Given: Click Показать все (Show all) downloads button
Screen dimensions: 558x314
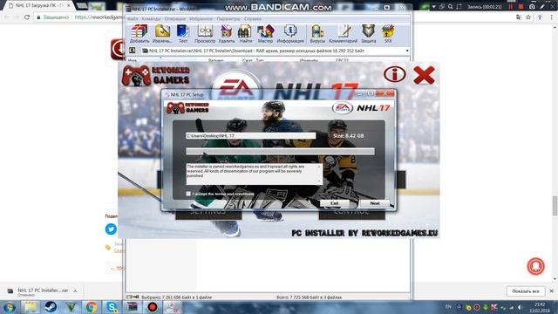Looking at the screenshot, I should 525,291.
